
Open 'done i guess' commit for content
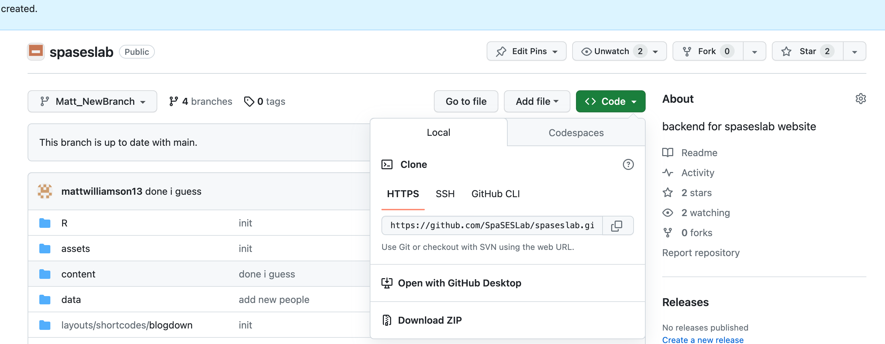click(267, 274)
